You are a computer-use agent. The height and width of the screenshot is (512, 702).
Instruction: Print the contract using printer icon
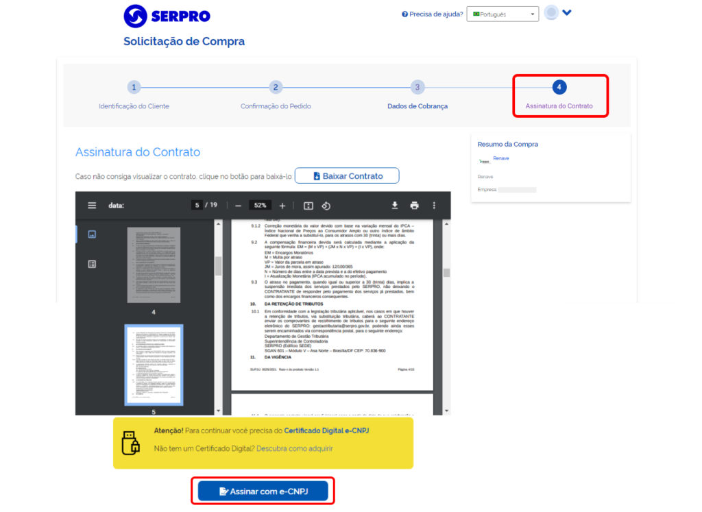click(415, 206)
